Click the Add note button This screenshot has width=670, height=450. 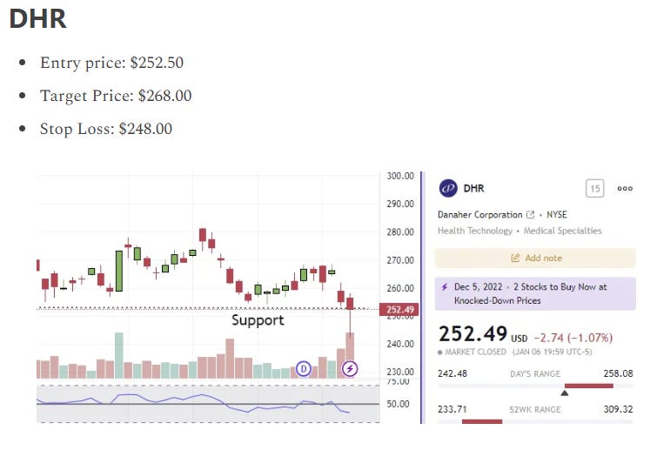click(x=535, y=259)
